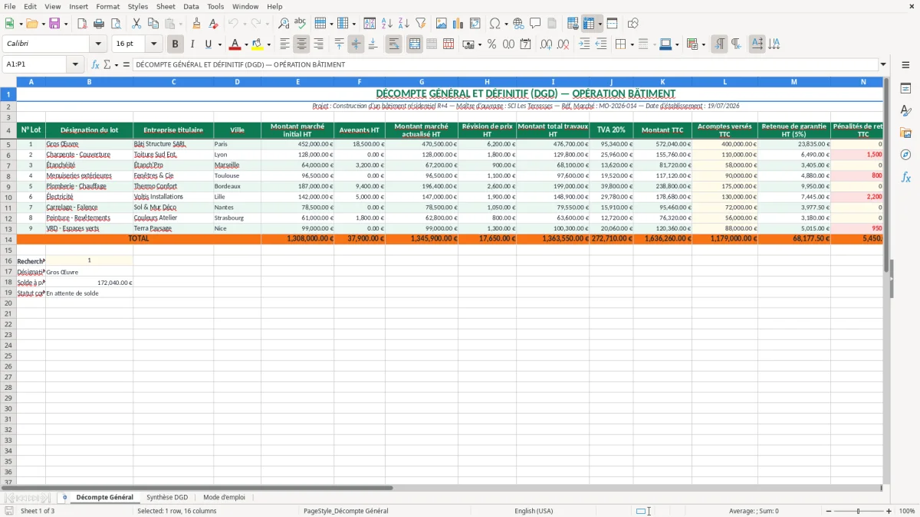Image resolution: width=920 pixels, height=517 pixels.
Task: Insert a pivot table
Action: 475,24
